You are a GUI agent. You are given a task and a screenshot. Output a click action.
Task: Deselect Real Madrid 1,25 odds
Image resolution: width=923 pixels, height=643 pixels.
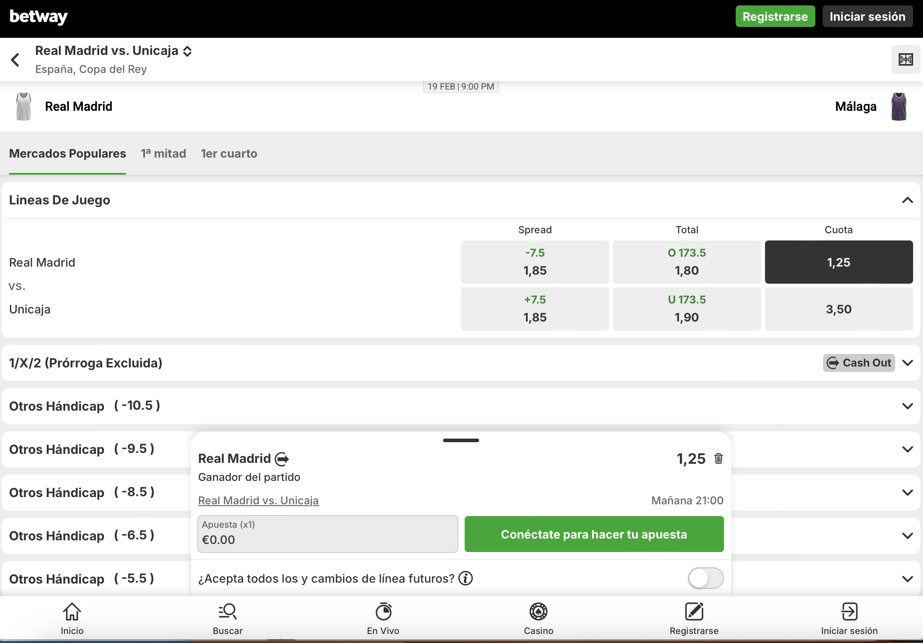[x=838, y=262]
